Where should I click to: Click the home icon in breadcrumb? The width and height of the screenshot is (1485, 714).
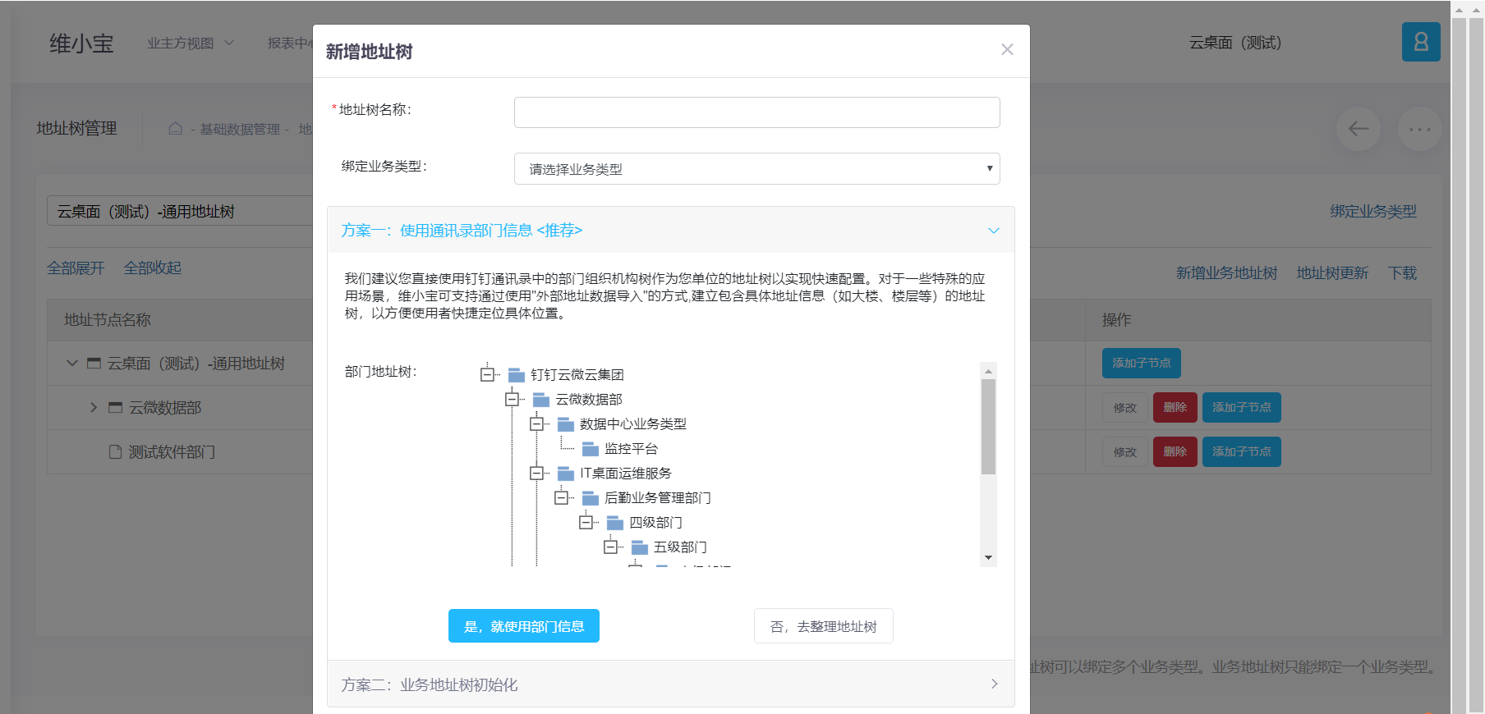(x=175, y=129)
